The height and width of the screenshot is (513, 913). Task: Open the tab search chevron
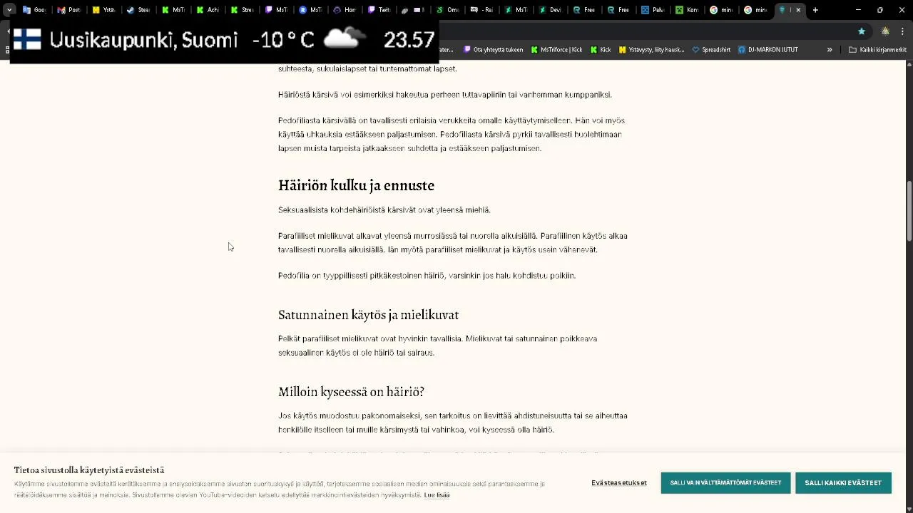click(10, 10)
